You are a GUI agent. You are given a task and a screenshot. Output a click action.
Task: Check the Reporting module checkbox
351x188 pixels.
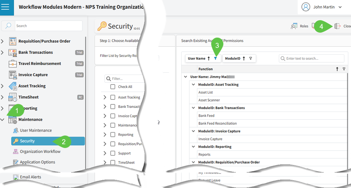pyautogui.click(x=113, y=135)
